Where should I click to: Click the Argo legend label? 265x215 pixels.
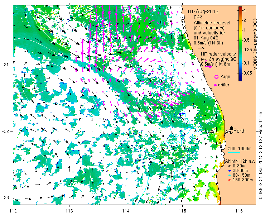pos(225,77)
